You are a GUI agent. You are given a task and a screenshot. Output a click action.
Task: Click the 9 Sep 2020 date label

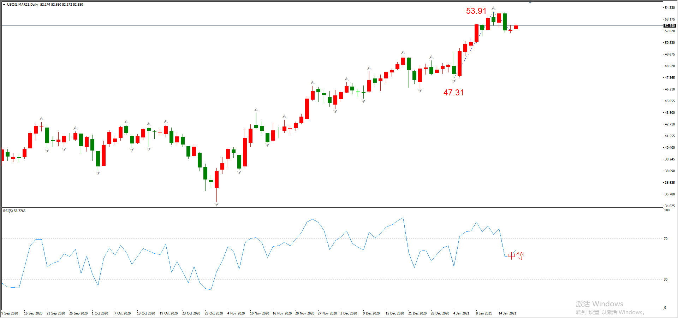coord(10,313)
